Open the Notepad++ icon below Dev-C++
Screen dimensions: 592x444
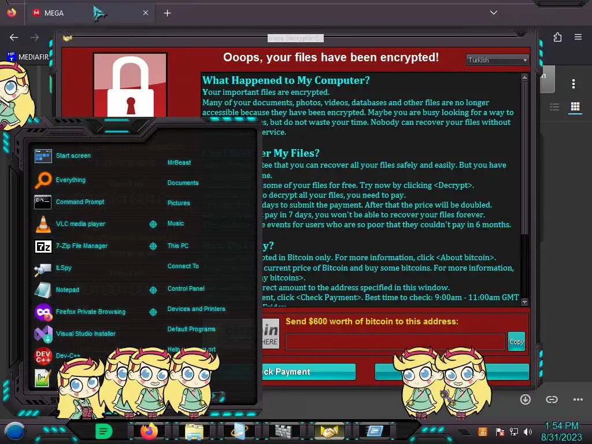pos(42,378)
